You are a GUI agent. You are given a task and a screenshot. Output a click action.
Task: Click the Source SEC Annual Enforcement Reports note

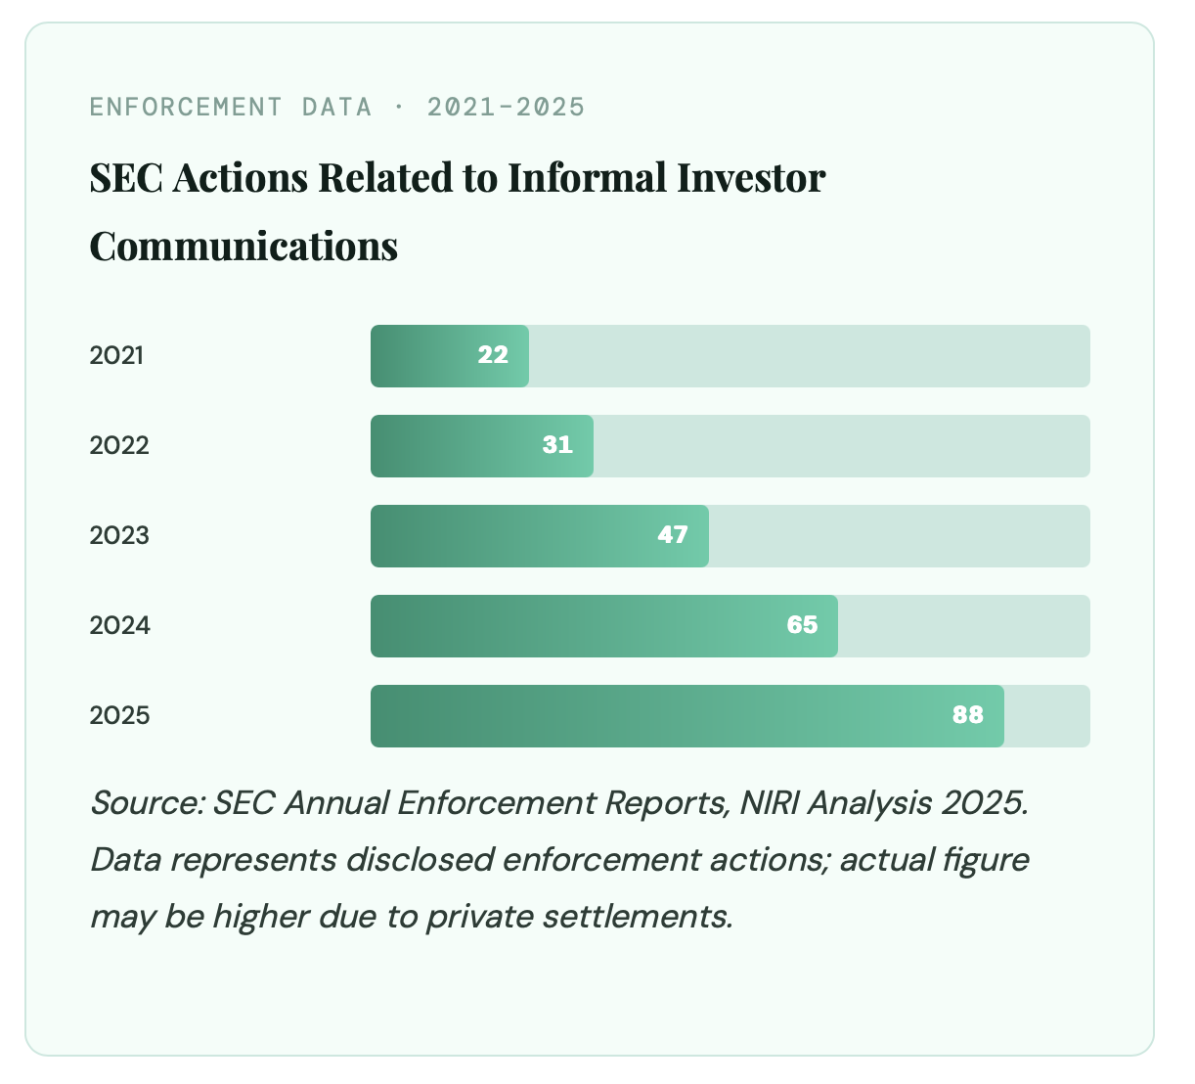(x=558, y=860)
